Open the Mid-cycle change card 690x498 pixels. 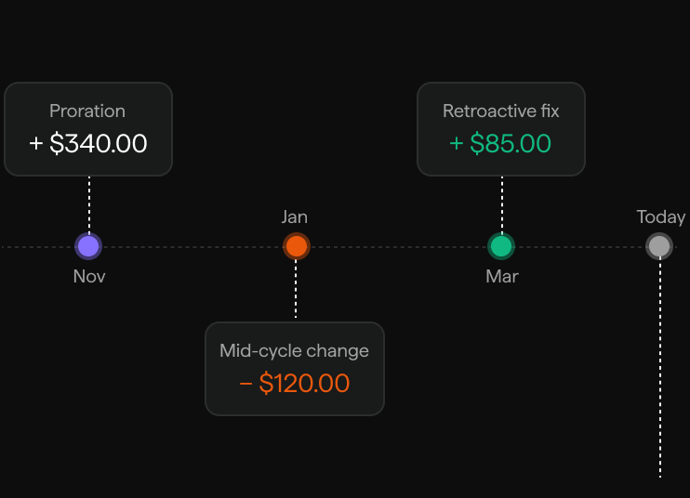tap(295, 369)
